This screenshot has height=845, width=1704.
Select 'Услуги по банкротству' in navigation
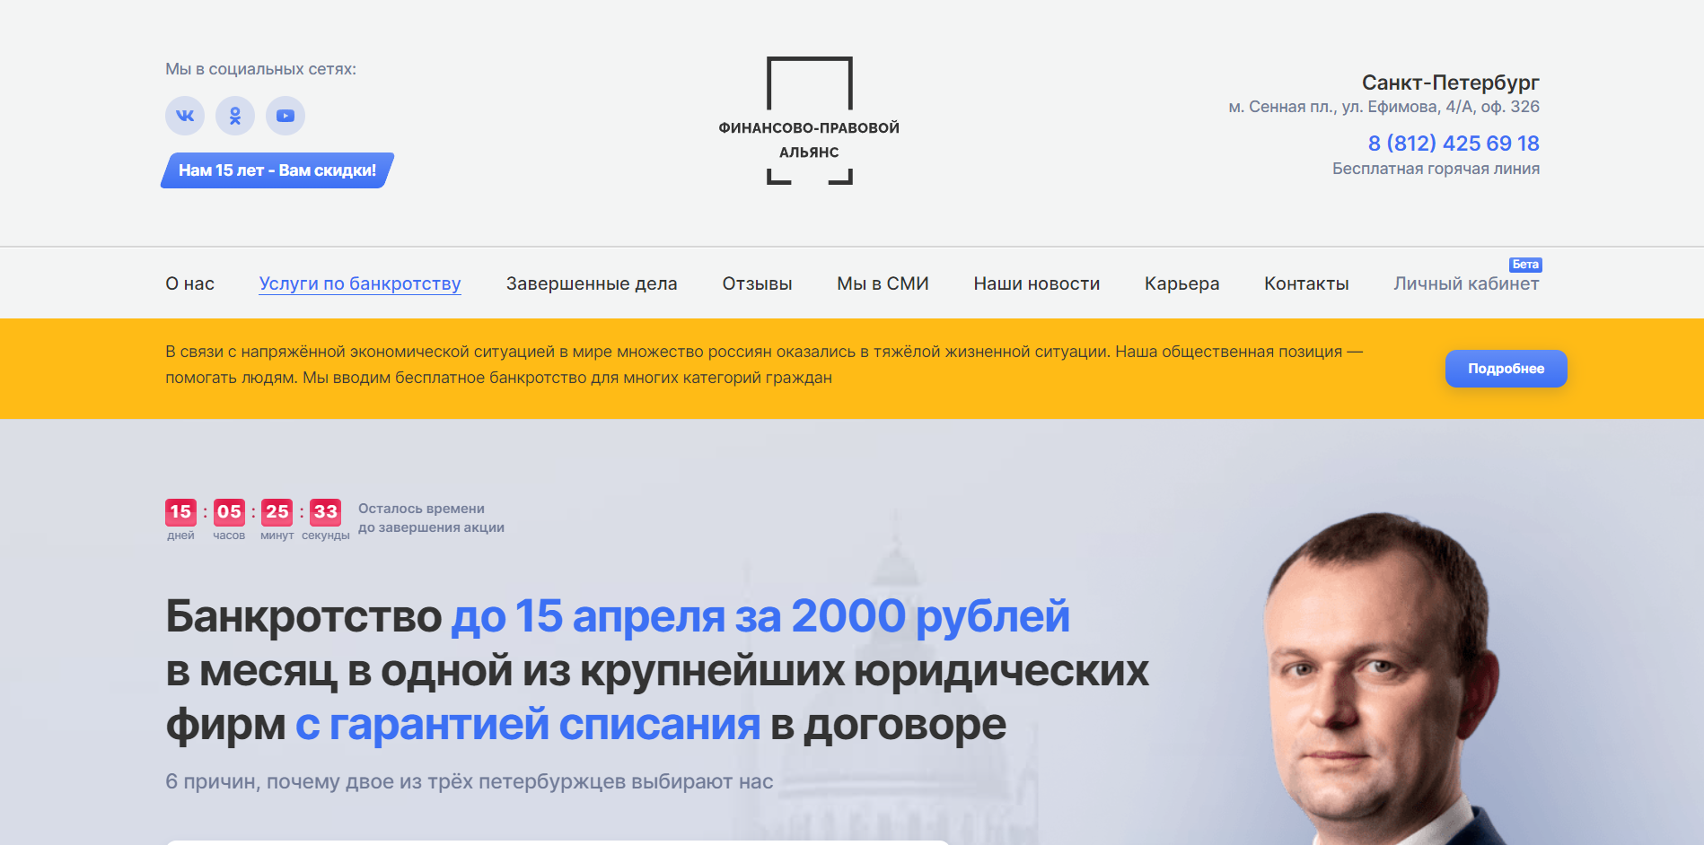point(360,283)
